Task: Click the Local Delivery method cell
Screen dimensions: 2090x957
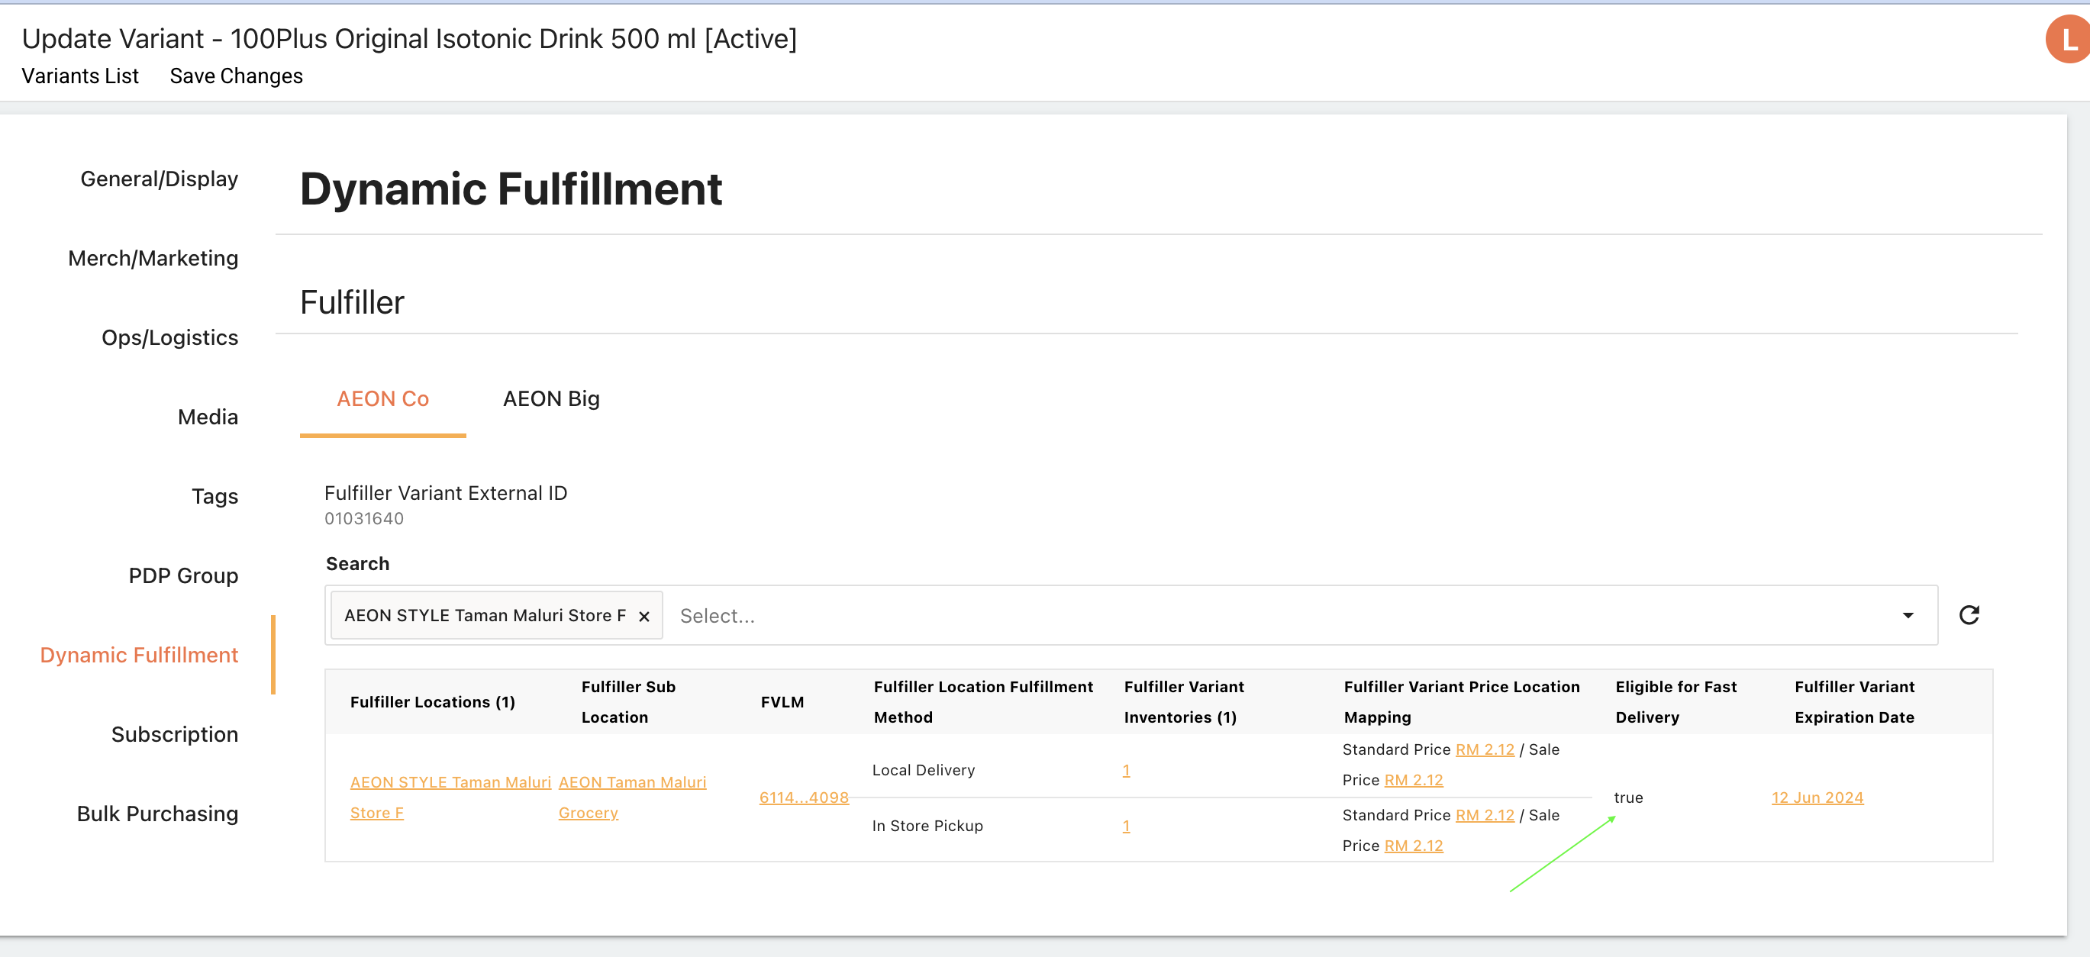Action: coord(924,770)
